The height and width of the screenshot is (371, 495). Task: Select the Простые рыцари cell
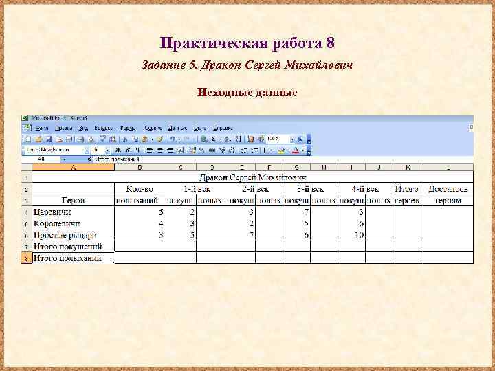74,235
